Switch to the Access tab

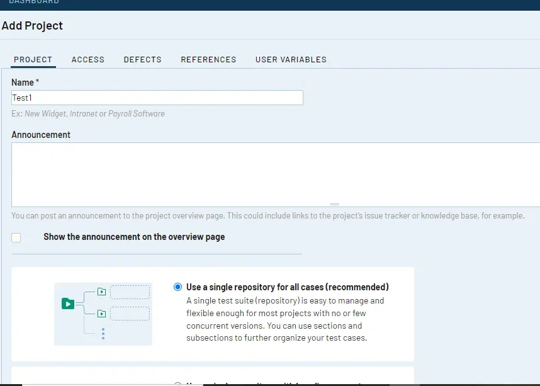[x=88, y=60]
